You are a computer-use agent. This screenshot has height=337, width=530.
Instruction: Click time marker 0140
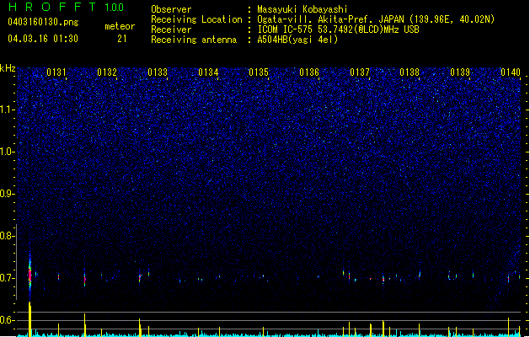tap(511, 72)
